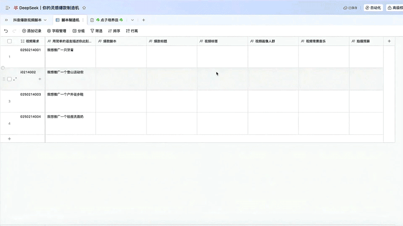Click row number 4 at left of table
The height and width of the screenshot is (226, 403).
pyautogui.click(x=9, y=123)
